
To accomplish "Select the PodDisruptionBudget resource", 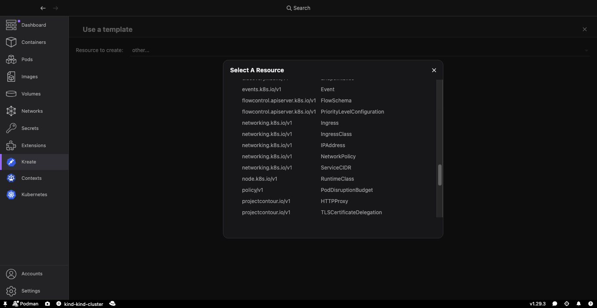I will (347, 190).
